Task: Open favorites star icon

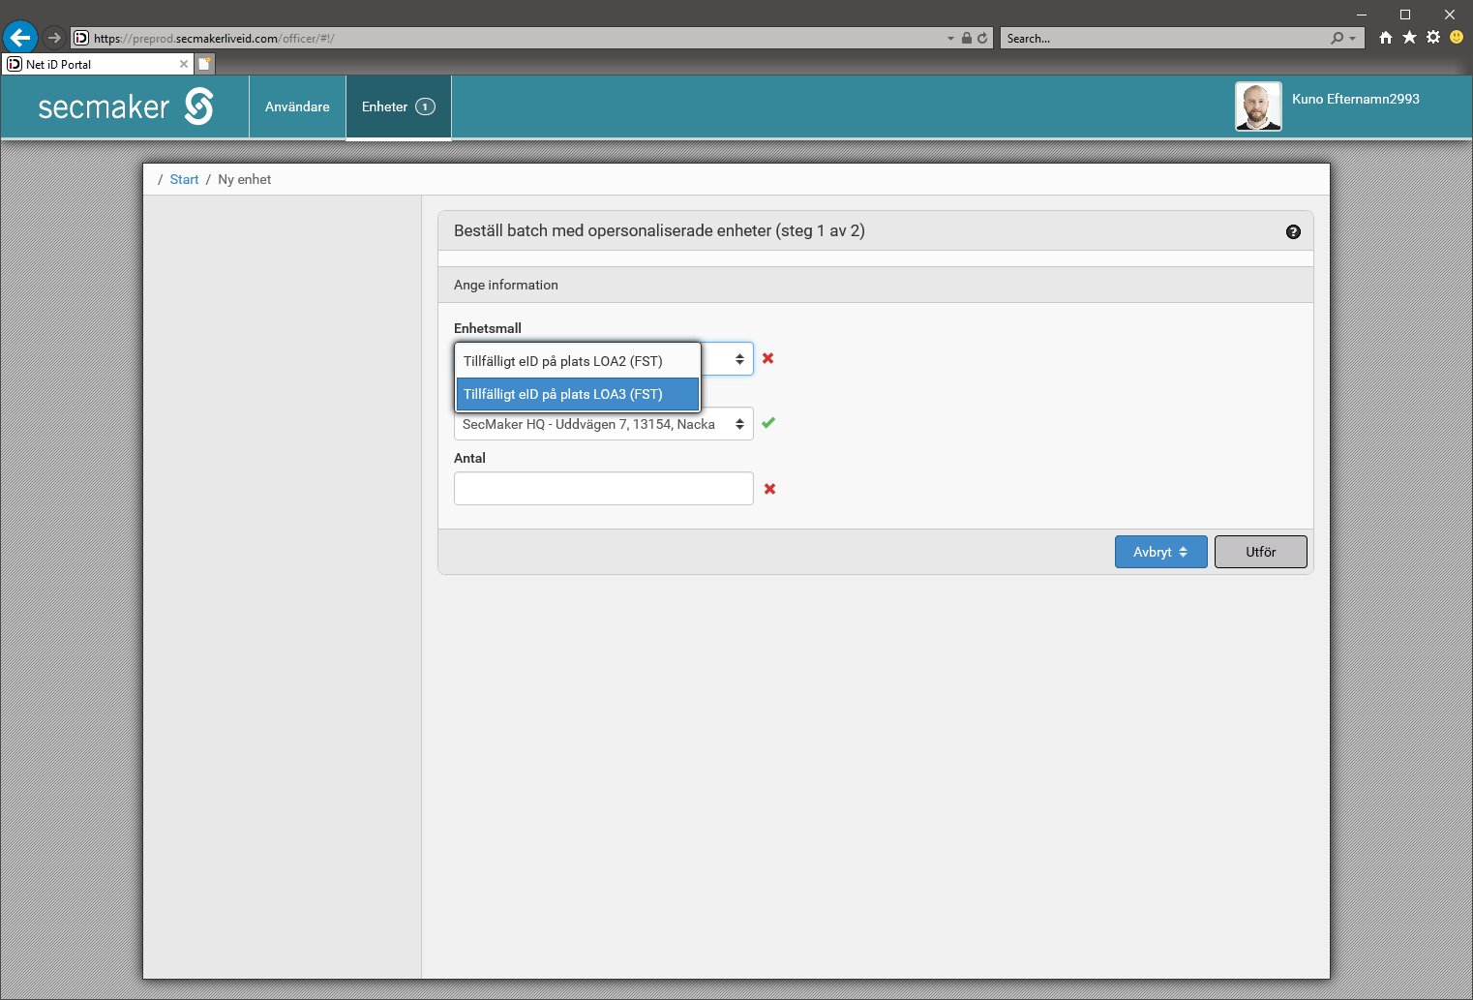Action: click(x=1409, y=37)
